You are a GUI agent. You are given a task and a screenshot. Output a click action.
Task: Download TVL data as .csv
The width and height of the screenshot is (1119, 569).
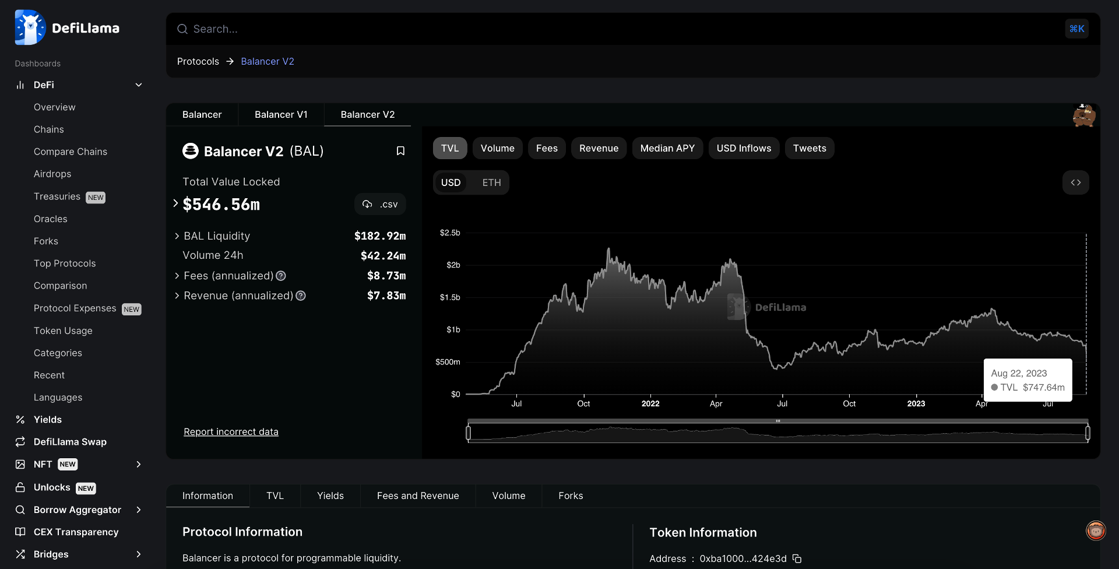pyautogui.click(x=380, y=204)
